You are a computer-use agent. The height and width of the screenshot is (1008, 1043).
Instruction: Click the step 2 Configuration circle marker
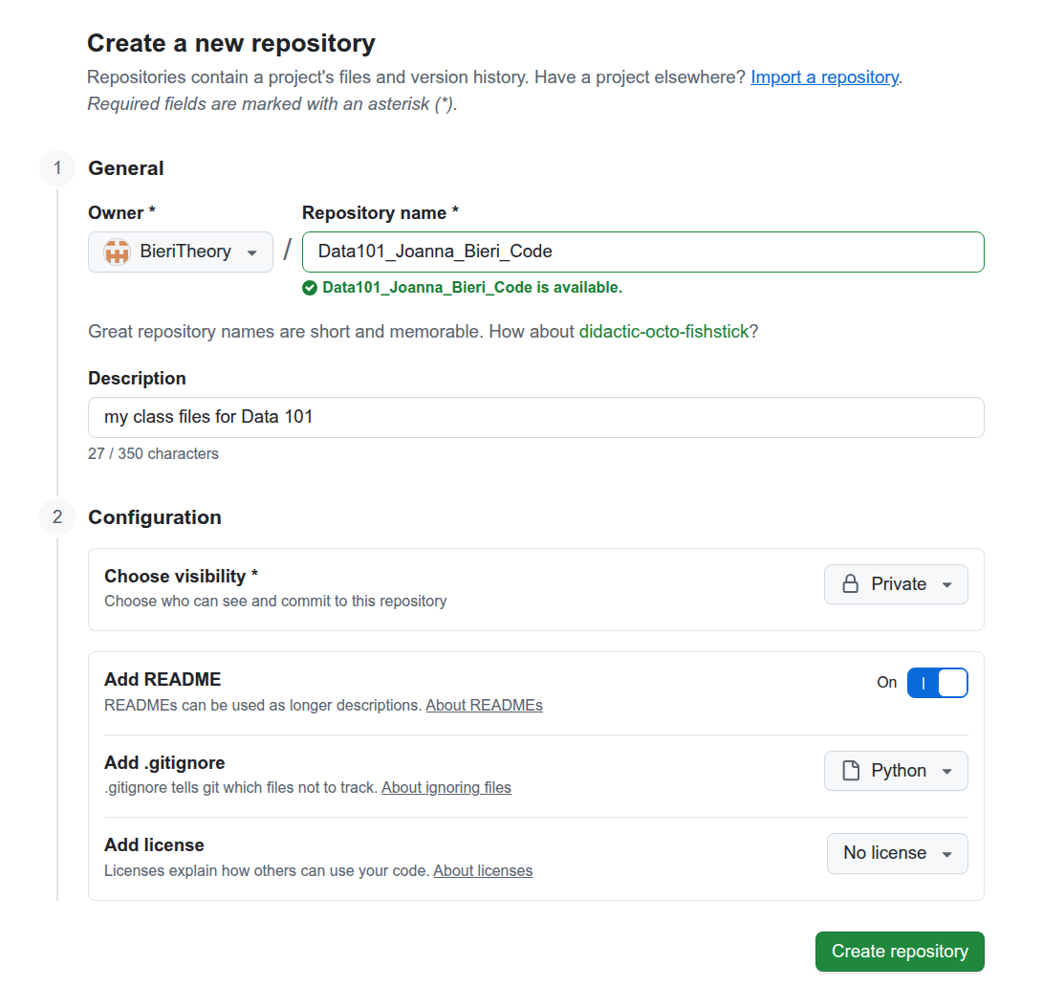point(57,517)
